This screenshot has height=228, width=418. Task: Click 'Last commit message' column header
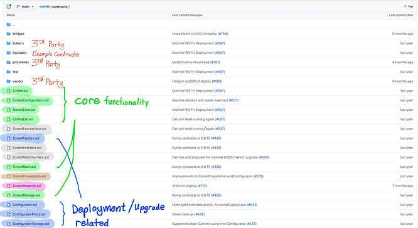click(187, 15)
